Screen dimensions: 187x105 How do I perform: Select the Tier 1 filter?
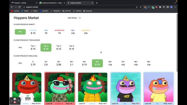click(33, 47)
